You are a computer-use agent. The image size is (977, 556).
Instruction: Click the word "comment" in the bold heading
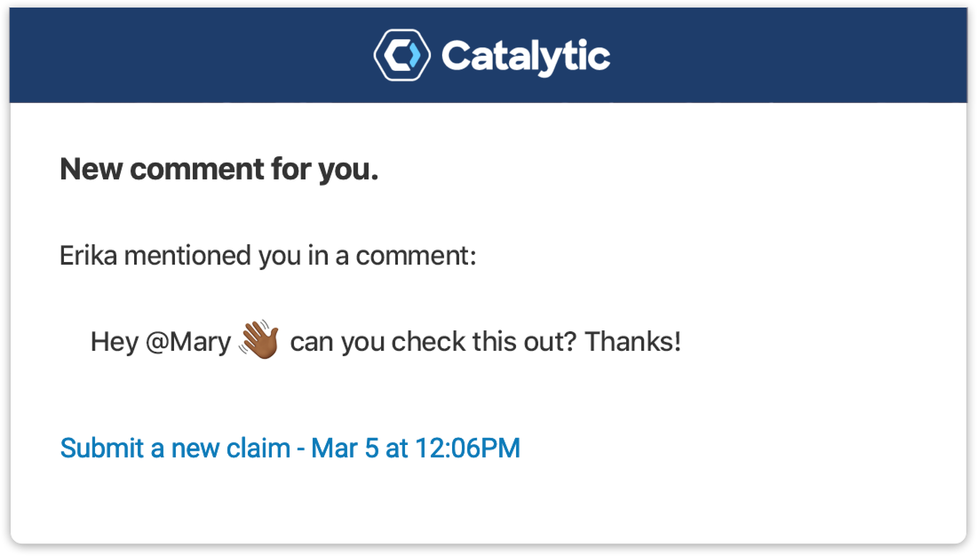[197, 170]
